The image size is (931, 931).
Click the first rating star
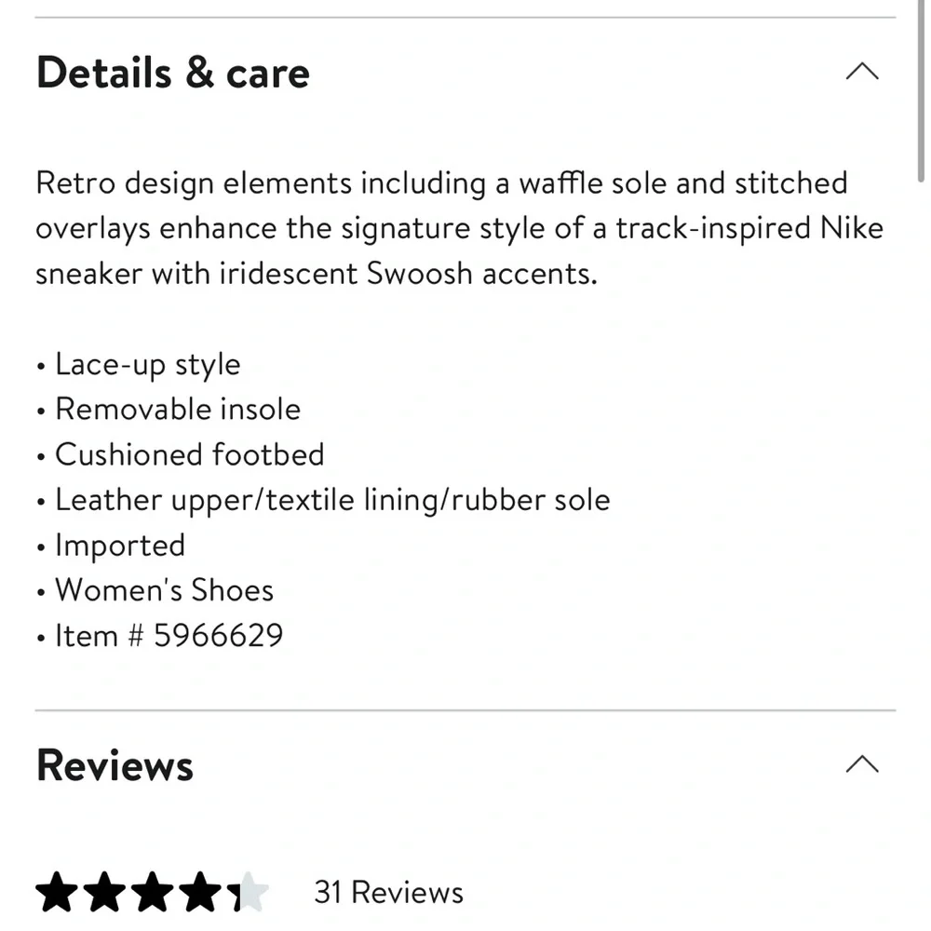click(57, 891)
